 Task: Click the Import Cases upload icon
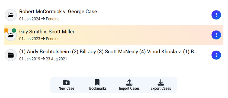coord(129,82)
